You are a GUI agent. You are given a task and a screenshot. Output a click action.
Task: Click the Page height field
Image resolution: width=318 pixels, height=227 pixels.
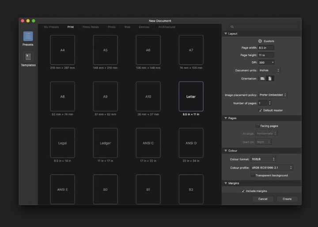[x=266, y=55]
